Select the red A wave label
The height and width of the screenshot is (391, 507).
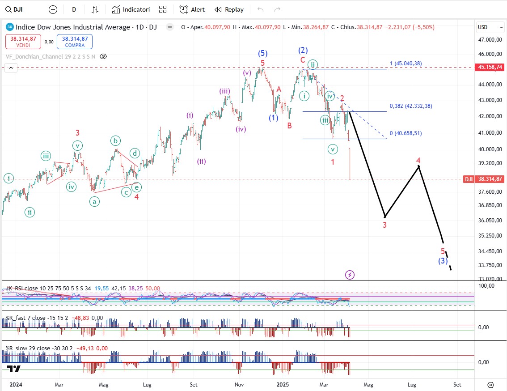pyautogui.click(x=279, y=89)
